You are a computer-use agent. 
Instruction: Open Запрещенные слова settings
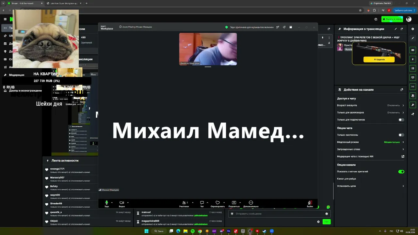(x=371, y=149)
